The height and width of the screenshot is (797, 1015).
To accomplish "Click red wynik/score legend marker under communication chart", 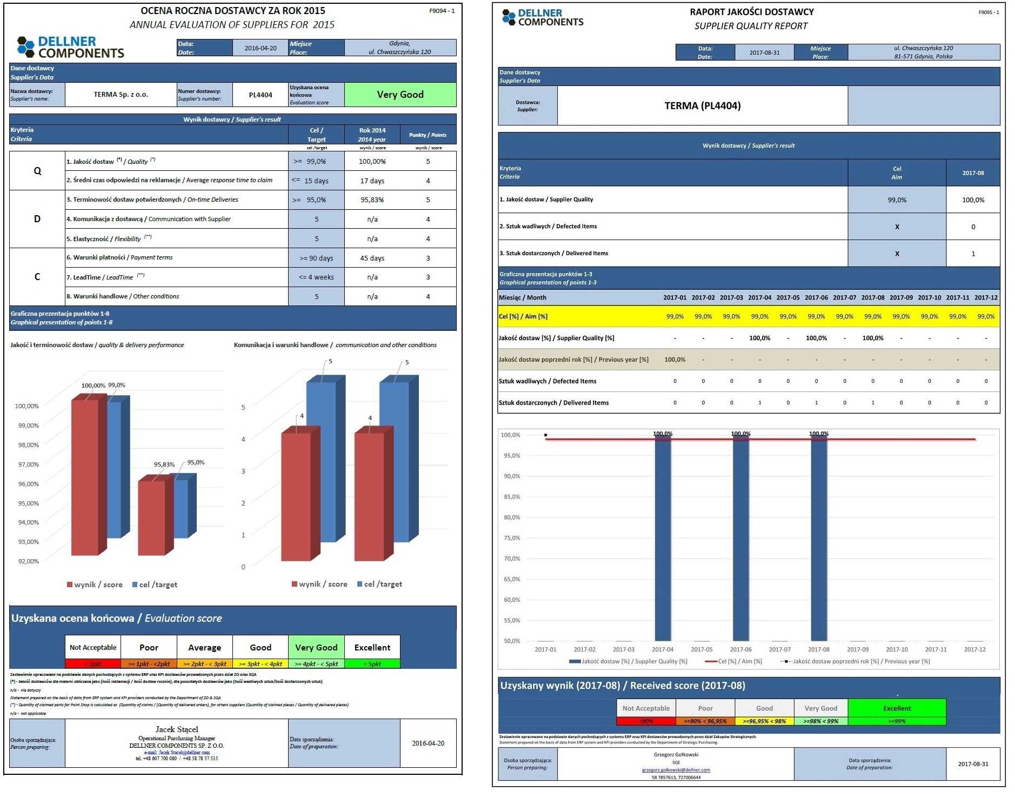I will click(x=295, y=584).
